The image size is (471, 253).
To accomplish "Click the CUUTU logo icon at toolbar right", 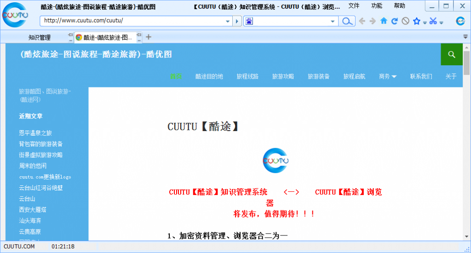I will pyautogui.click(x=460, y=21).
